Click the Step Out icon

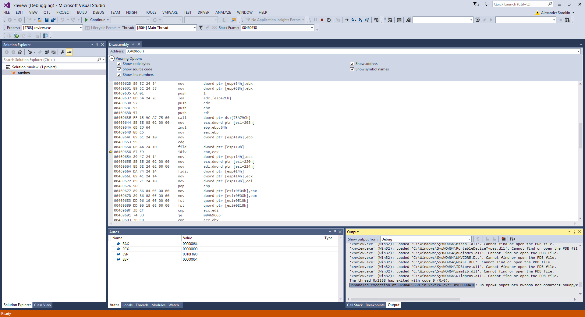367,20
